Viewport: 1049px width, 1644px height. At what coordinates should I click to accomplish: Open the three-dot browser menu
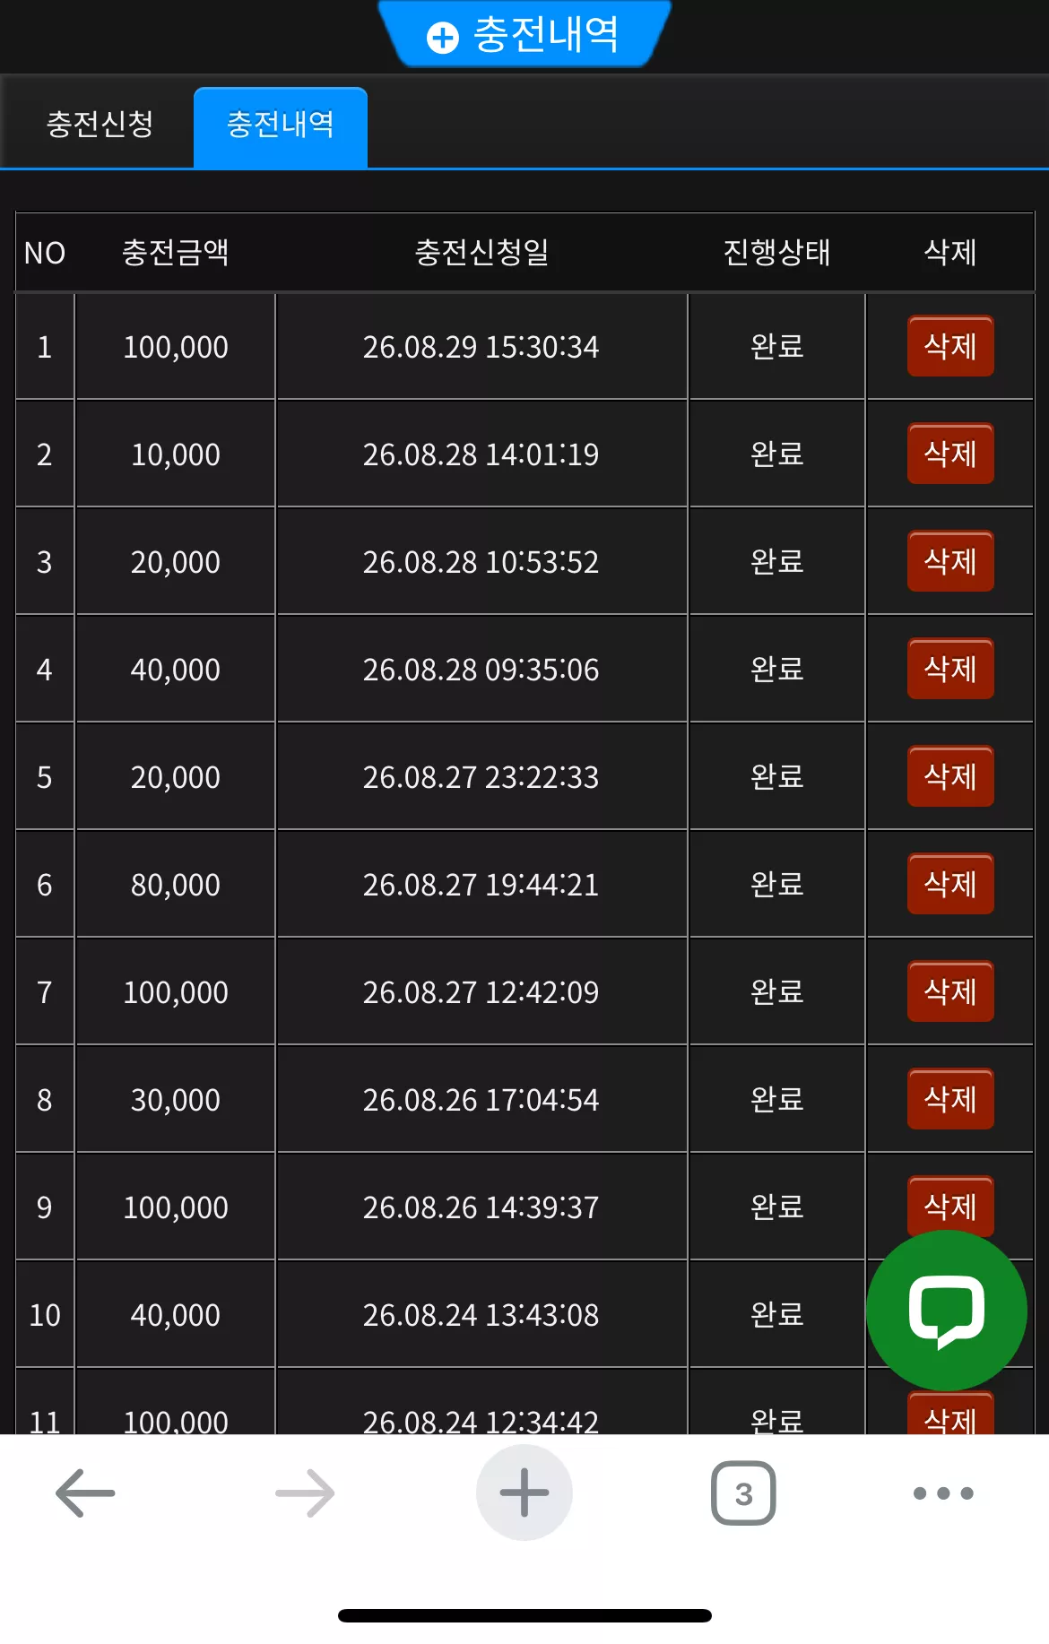pyautogui.click(x=943, y=1493)
